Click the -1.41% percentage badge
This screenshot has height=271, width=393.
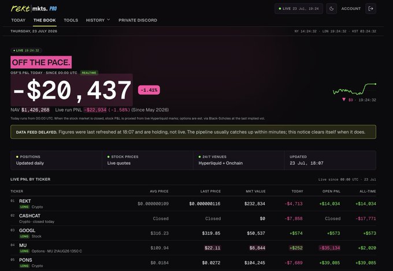(149, 90)
